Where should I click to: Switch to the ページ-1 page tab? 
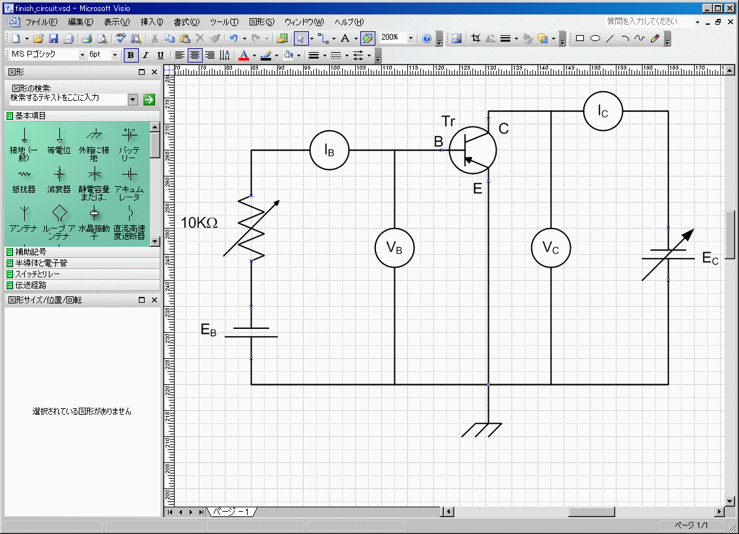pyautogui.click(x=231, y=512)
